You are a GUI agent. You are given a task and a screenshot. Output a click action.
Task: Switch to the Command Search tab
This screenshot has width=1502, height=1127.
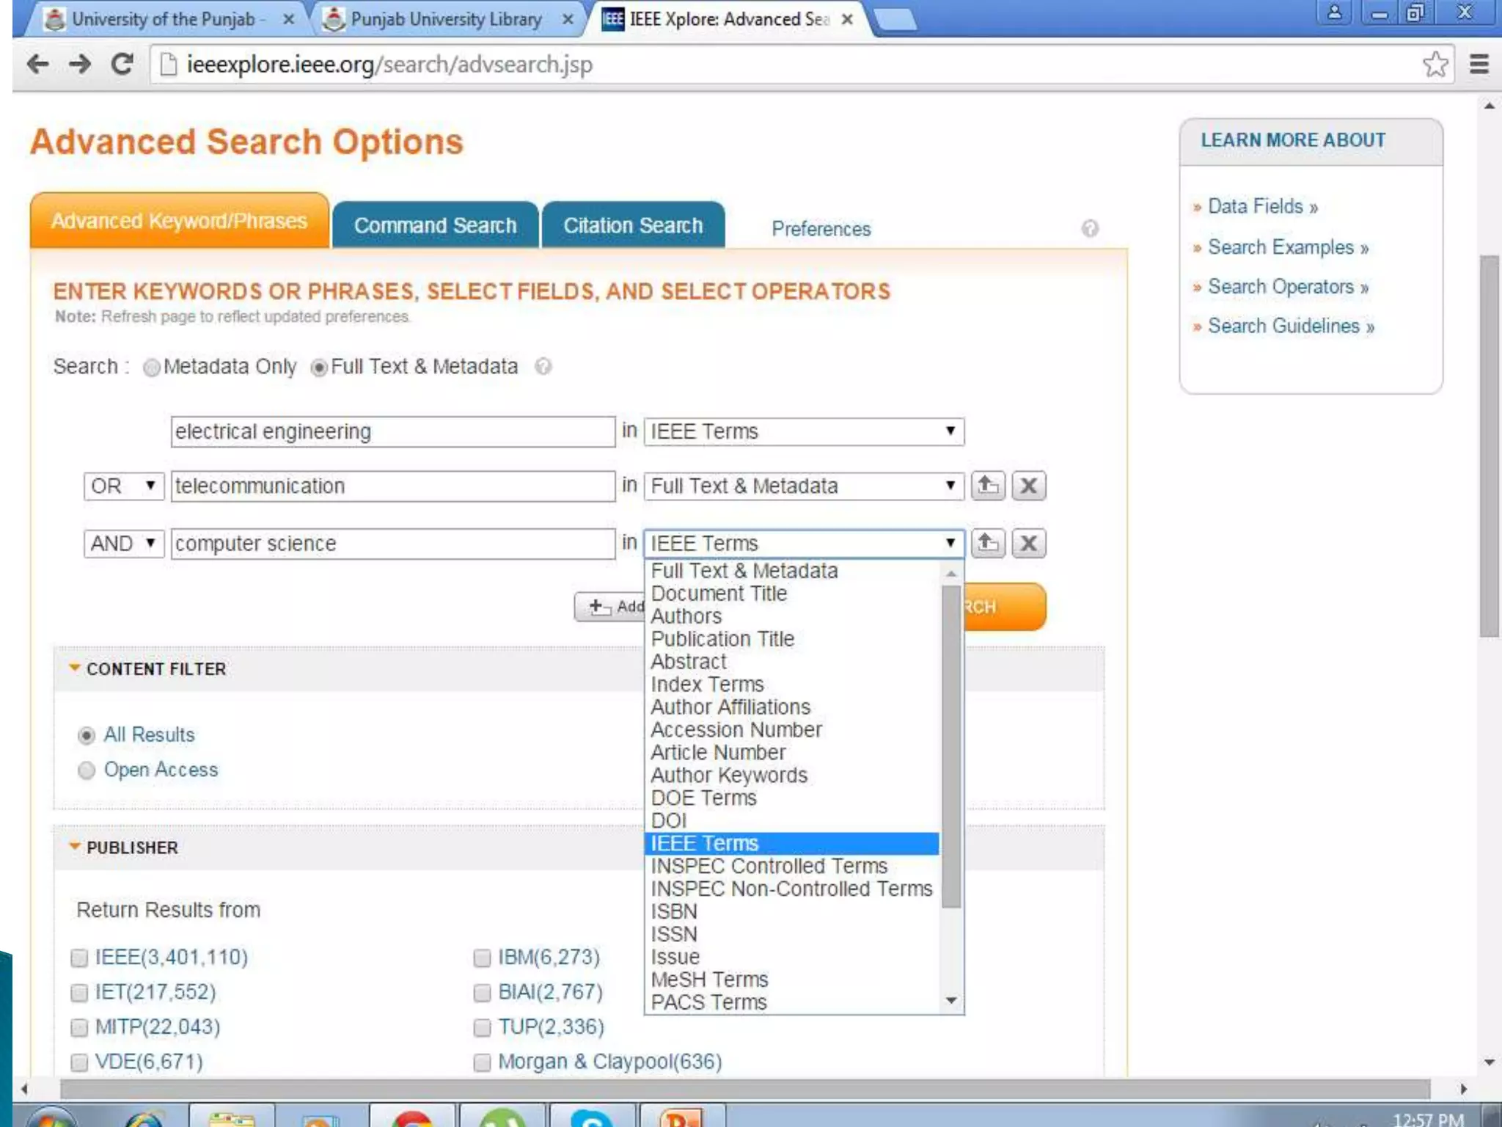pos(435,225)
